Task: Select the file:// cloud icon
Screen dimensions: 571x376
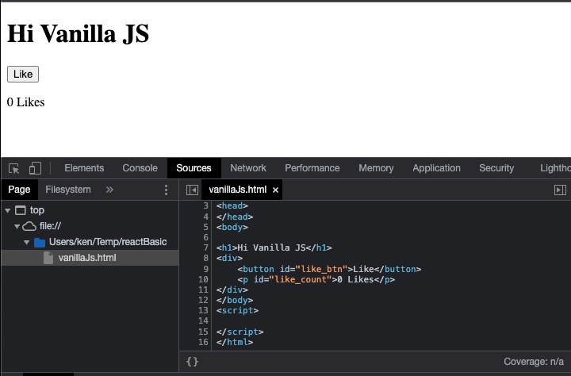Action: click(x=29, y=226)
